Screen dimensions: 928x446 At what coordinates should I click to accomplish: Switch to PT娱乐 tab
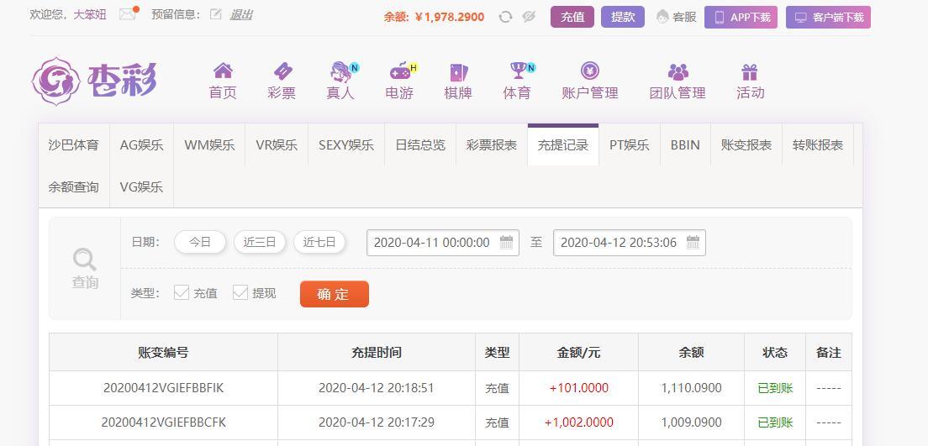pyautogui.click(x=630, y=145)
